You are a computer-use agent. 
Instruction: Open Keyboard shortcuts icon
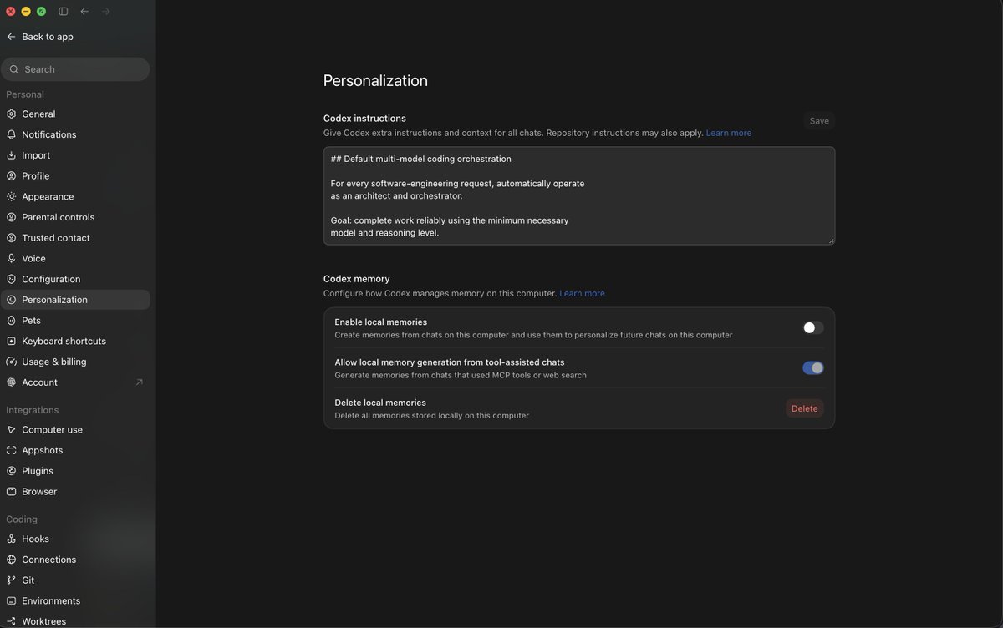click(12, 341)
